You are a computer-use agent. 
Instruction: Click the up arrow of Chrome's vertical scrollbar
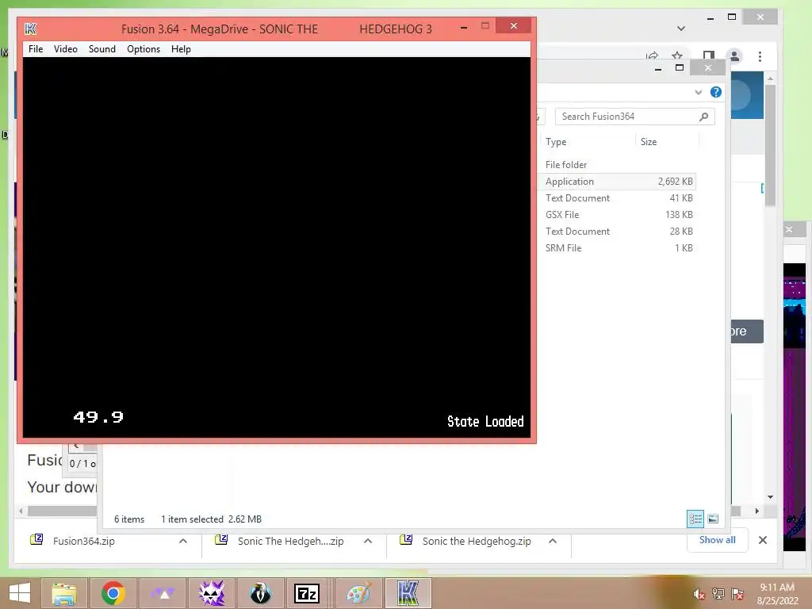(771, 79)
